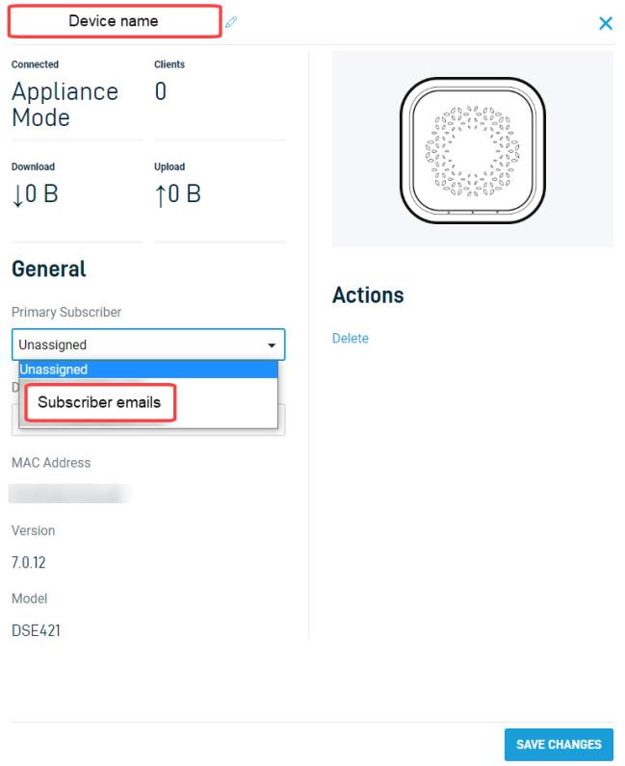Image resolution: width=625 pixels, height=766 pixels.
Task: Click the device name title field
Action: click(115, 21)
